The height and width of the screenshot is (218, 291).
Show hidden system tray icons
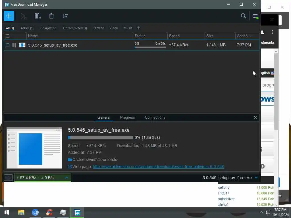pyautogui.click(x=261, y=212)
